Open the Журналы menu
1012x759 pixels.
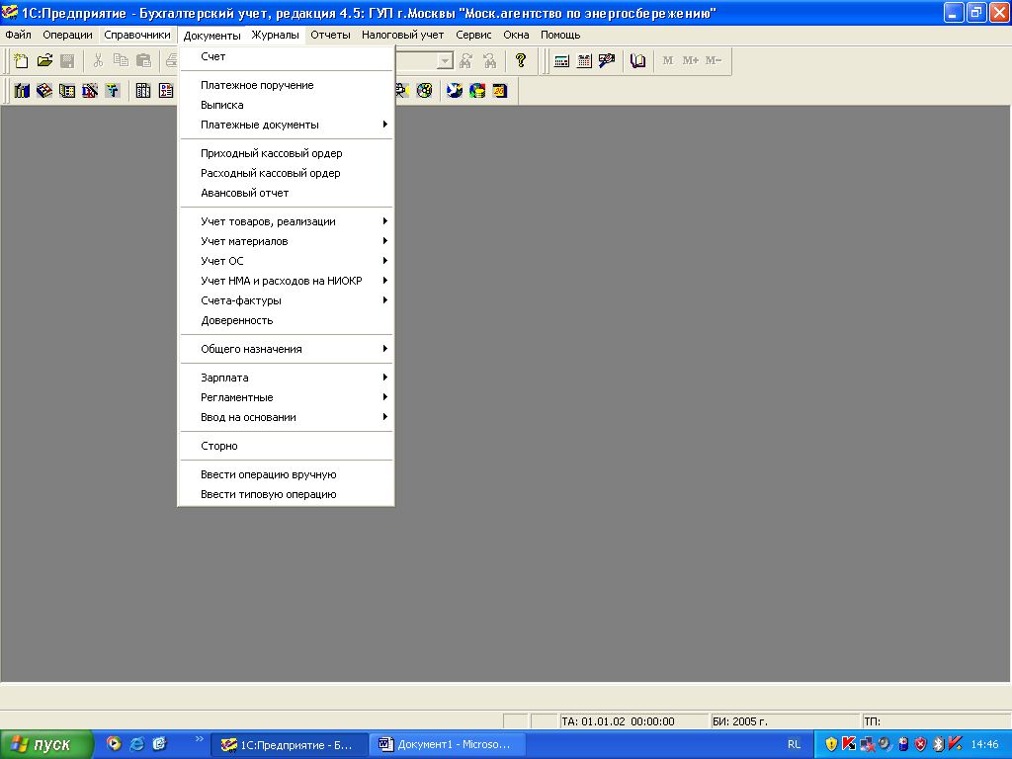276,35
